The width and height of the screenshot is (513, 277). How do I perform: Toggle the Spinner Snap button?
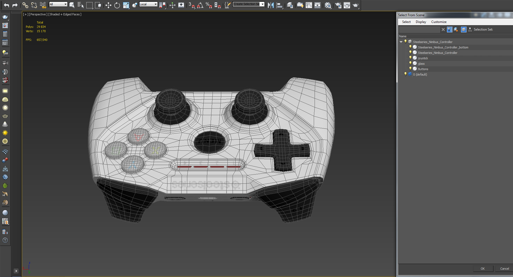(x=217, y=5)
